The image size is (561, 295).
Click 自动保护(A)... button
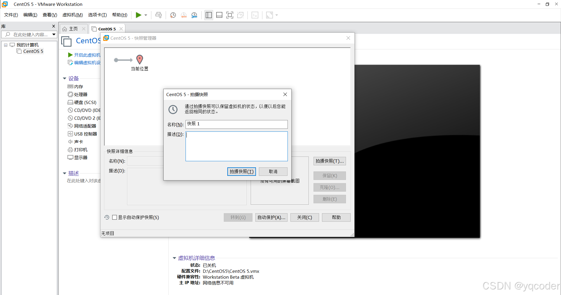(271, 218)
